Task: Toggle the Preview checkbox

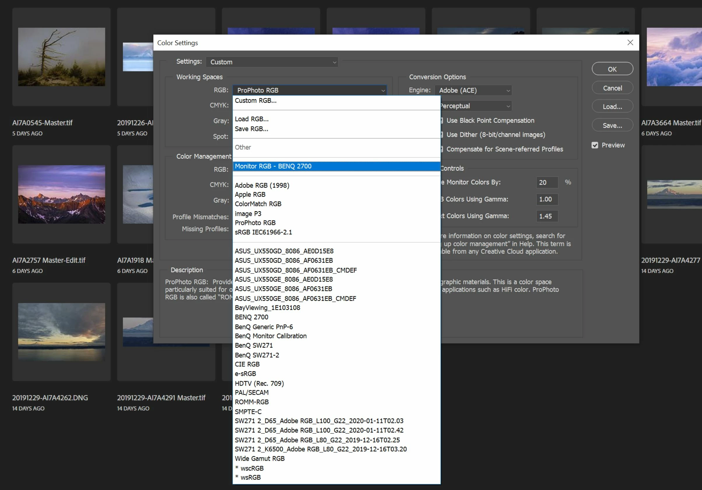Action: tap(595, 145)
